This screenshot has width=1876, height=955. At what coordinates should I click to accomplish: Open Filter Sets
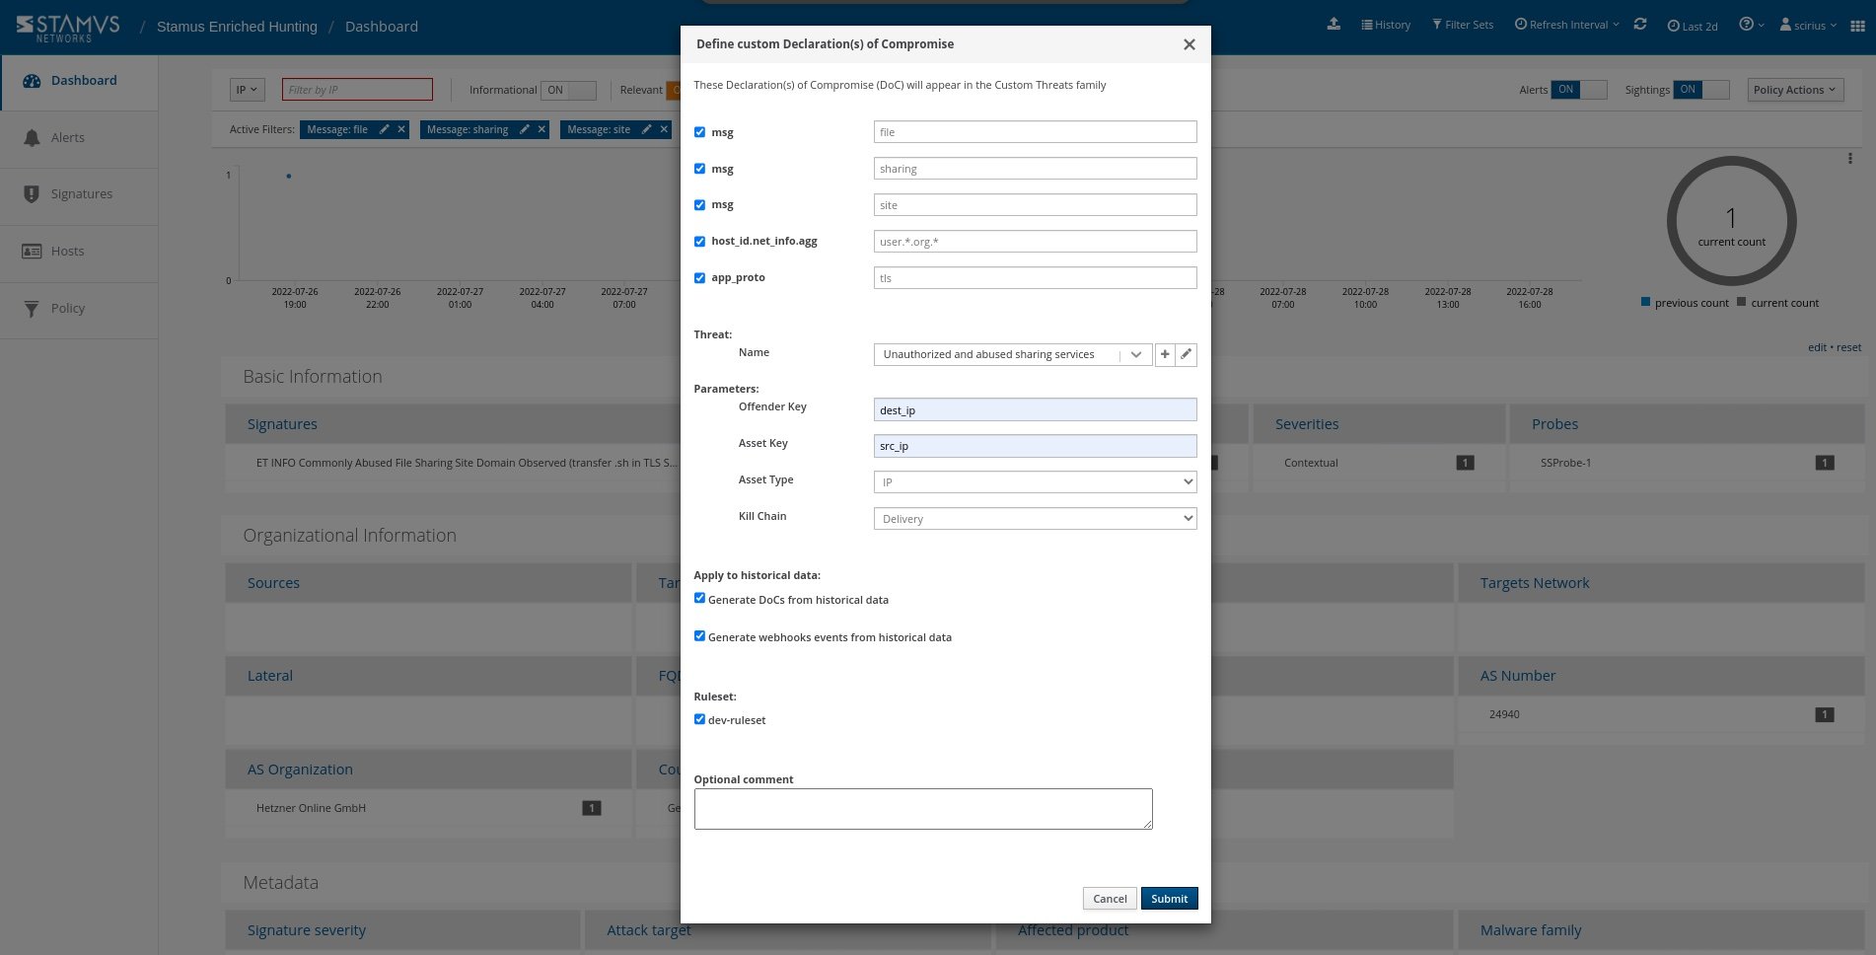point(1463,25)
